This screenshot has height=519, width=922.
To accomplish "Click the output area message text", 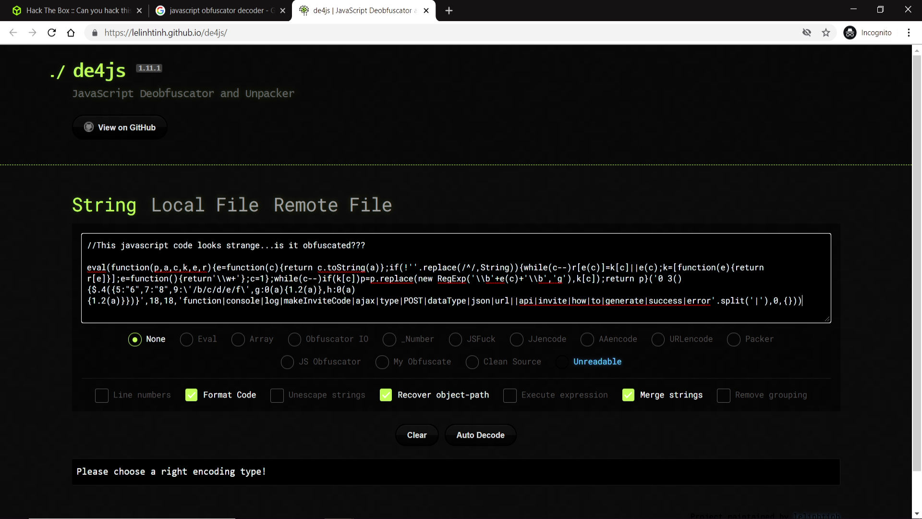I will pyautogui.click(x=171, y=471).
